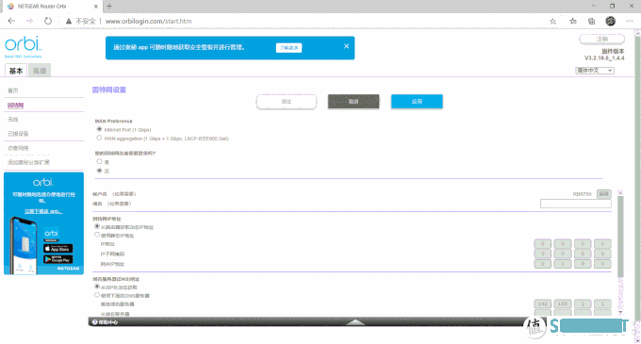The width and height of the screenshot is (641, 344).
Task: Click the browser back arrow
Action: click(x=11, y=21)
